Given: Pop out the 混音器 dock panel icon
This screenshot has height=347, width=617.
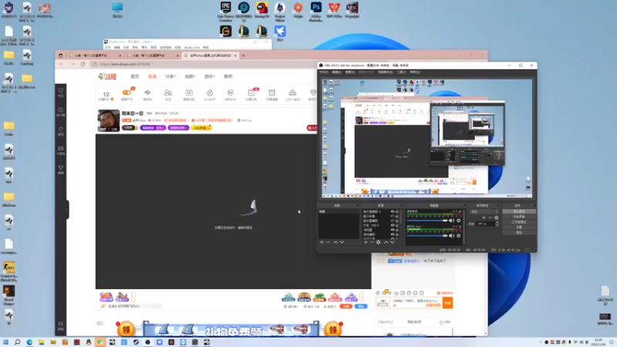Looking at the screenshot, I should [464, 205].
